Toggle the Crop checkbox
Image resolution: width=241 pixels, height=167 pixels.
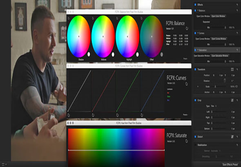pyautogui.click(x=195, y=100)
